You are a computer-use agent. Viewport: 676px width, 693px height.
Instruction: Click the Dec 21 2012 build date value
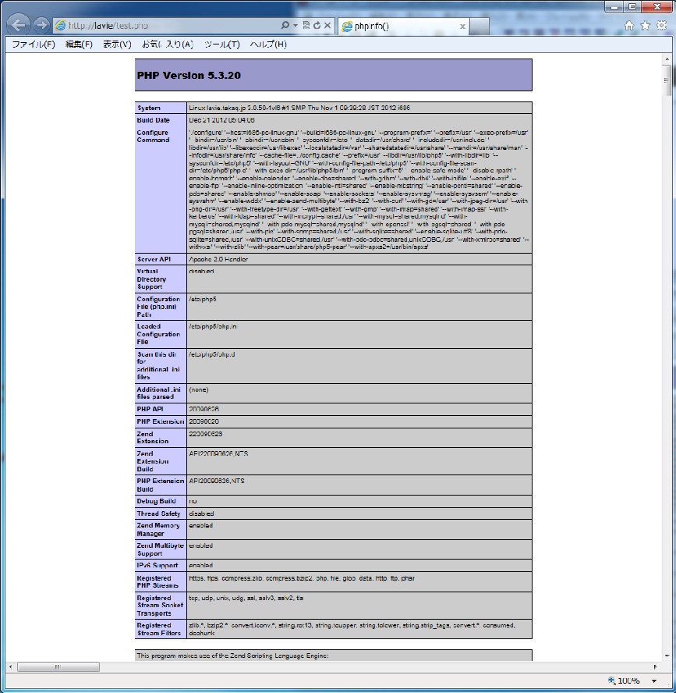(221, 120)
